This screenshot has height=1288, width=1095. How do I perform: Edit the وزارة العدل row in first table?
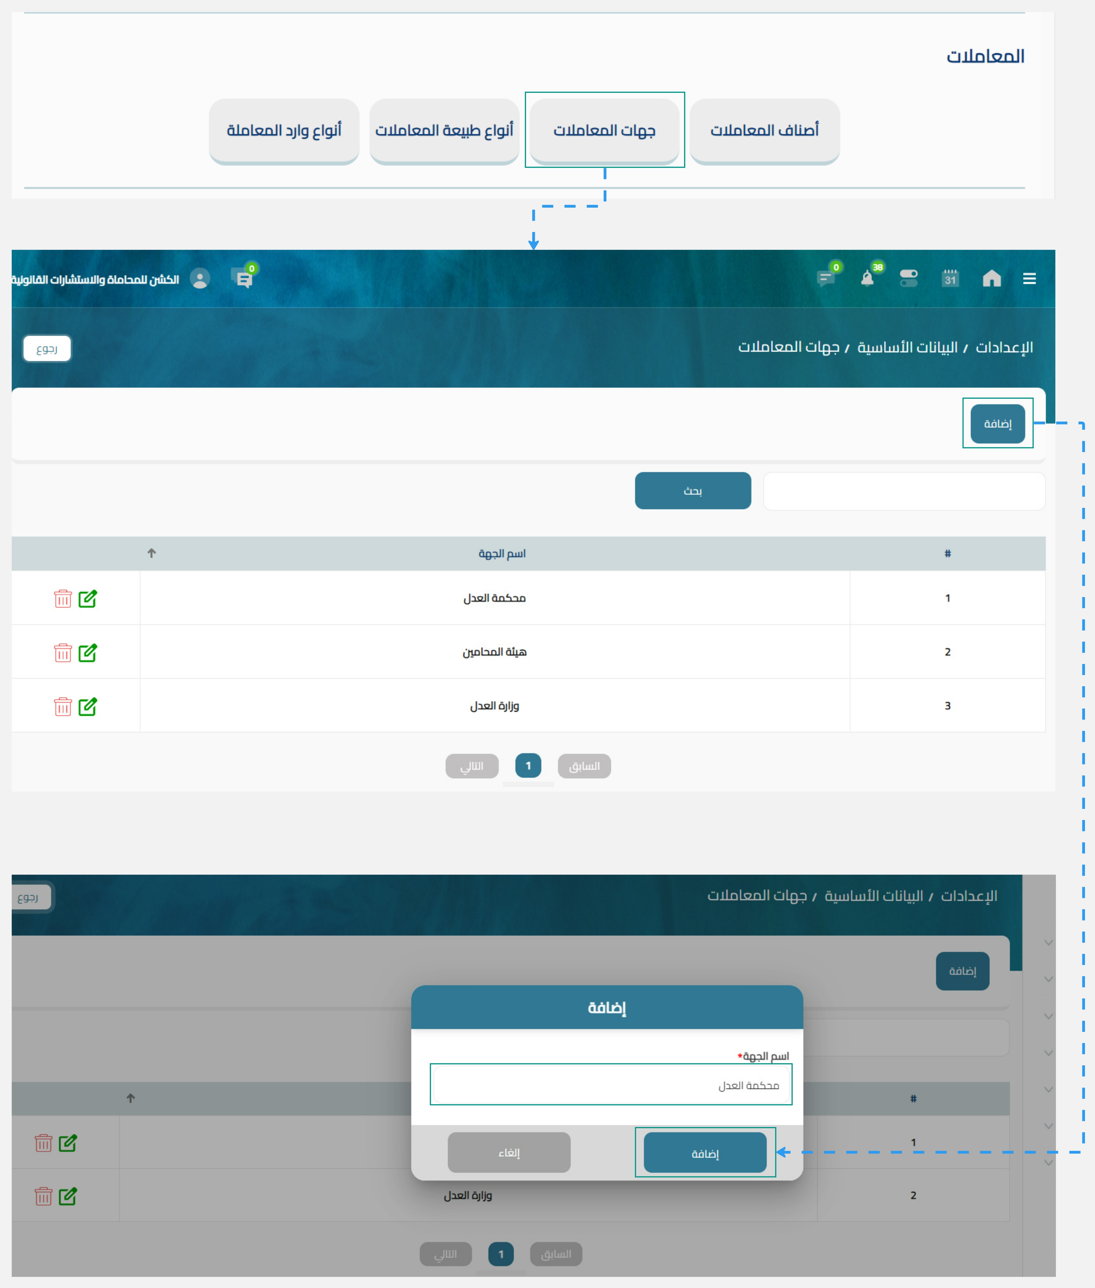click(x=87, y=707)
